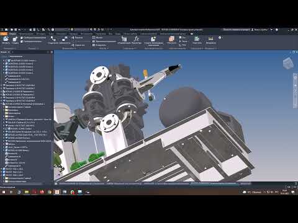Viewport: 298px width, 223px height.
Task: Expand the first component node in browser tree
Action: click(x=4, y=61)
